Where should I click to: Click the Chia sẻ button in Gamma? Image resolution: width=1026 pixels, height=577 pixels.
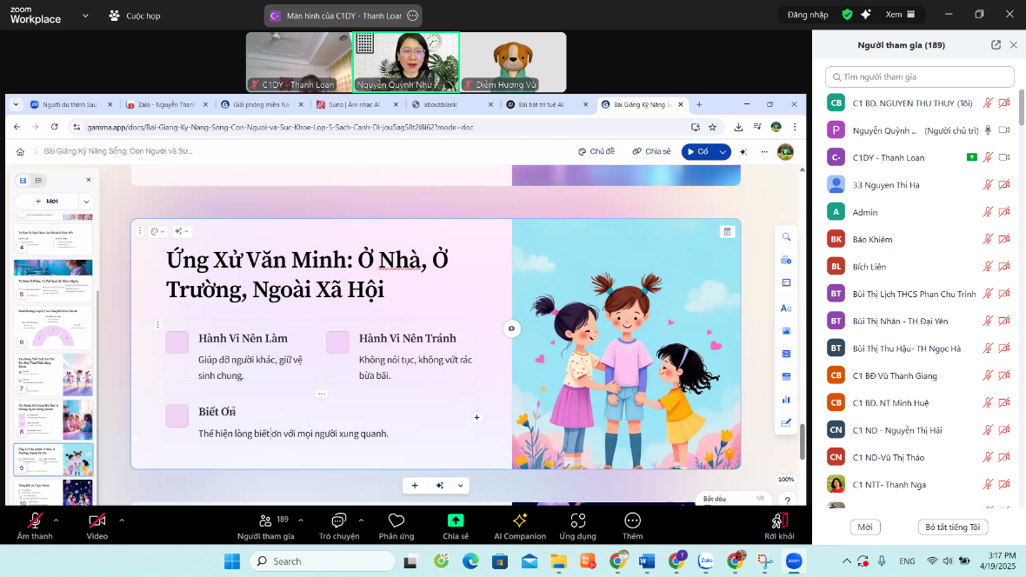(652, 151)
